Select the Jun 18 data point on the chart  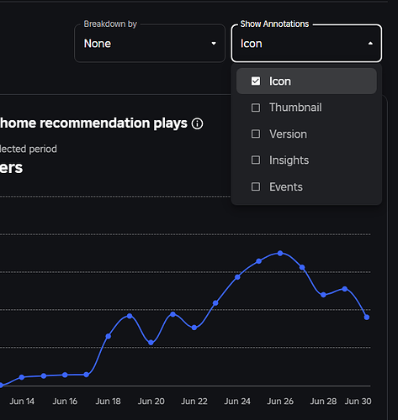(x=109, y=336)
